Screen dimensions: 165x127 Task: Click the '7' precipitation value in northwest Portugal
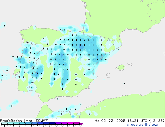[x=26, y=53]
